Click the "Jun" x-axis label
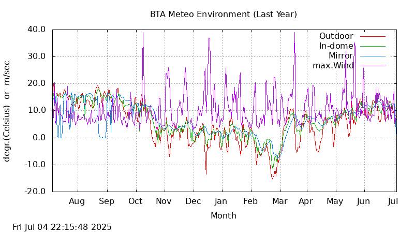Screen dimensions: 414x233 coord(363,201)
